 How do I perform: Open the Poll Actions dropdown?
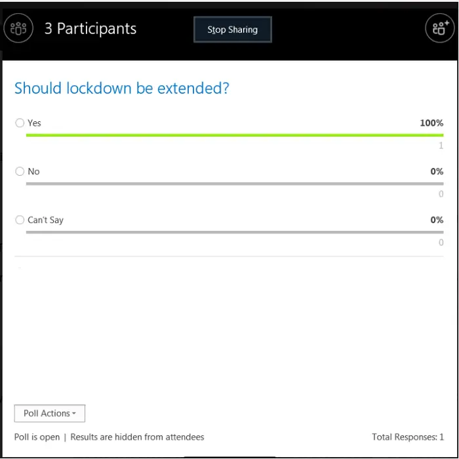(50, 413)
